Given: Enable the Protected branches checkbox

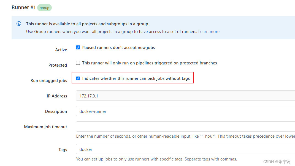Looking at the screenshot, I should coord(78,63).
